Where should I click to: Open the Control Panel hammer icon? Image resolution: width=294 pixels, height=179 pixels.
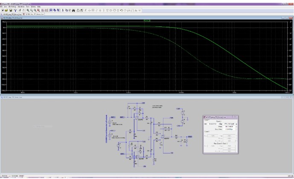coord(15,10)
